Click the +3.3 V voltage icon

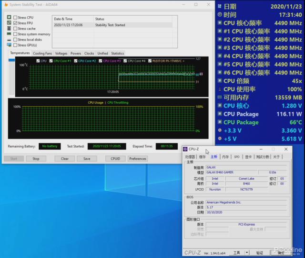click(x=220, y=130)
